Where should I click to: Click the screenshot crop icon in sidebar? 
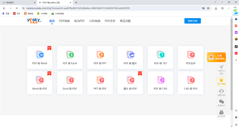pos(236,110)
